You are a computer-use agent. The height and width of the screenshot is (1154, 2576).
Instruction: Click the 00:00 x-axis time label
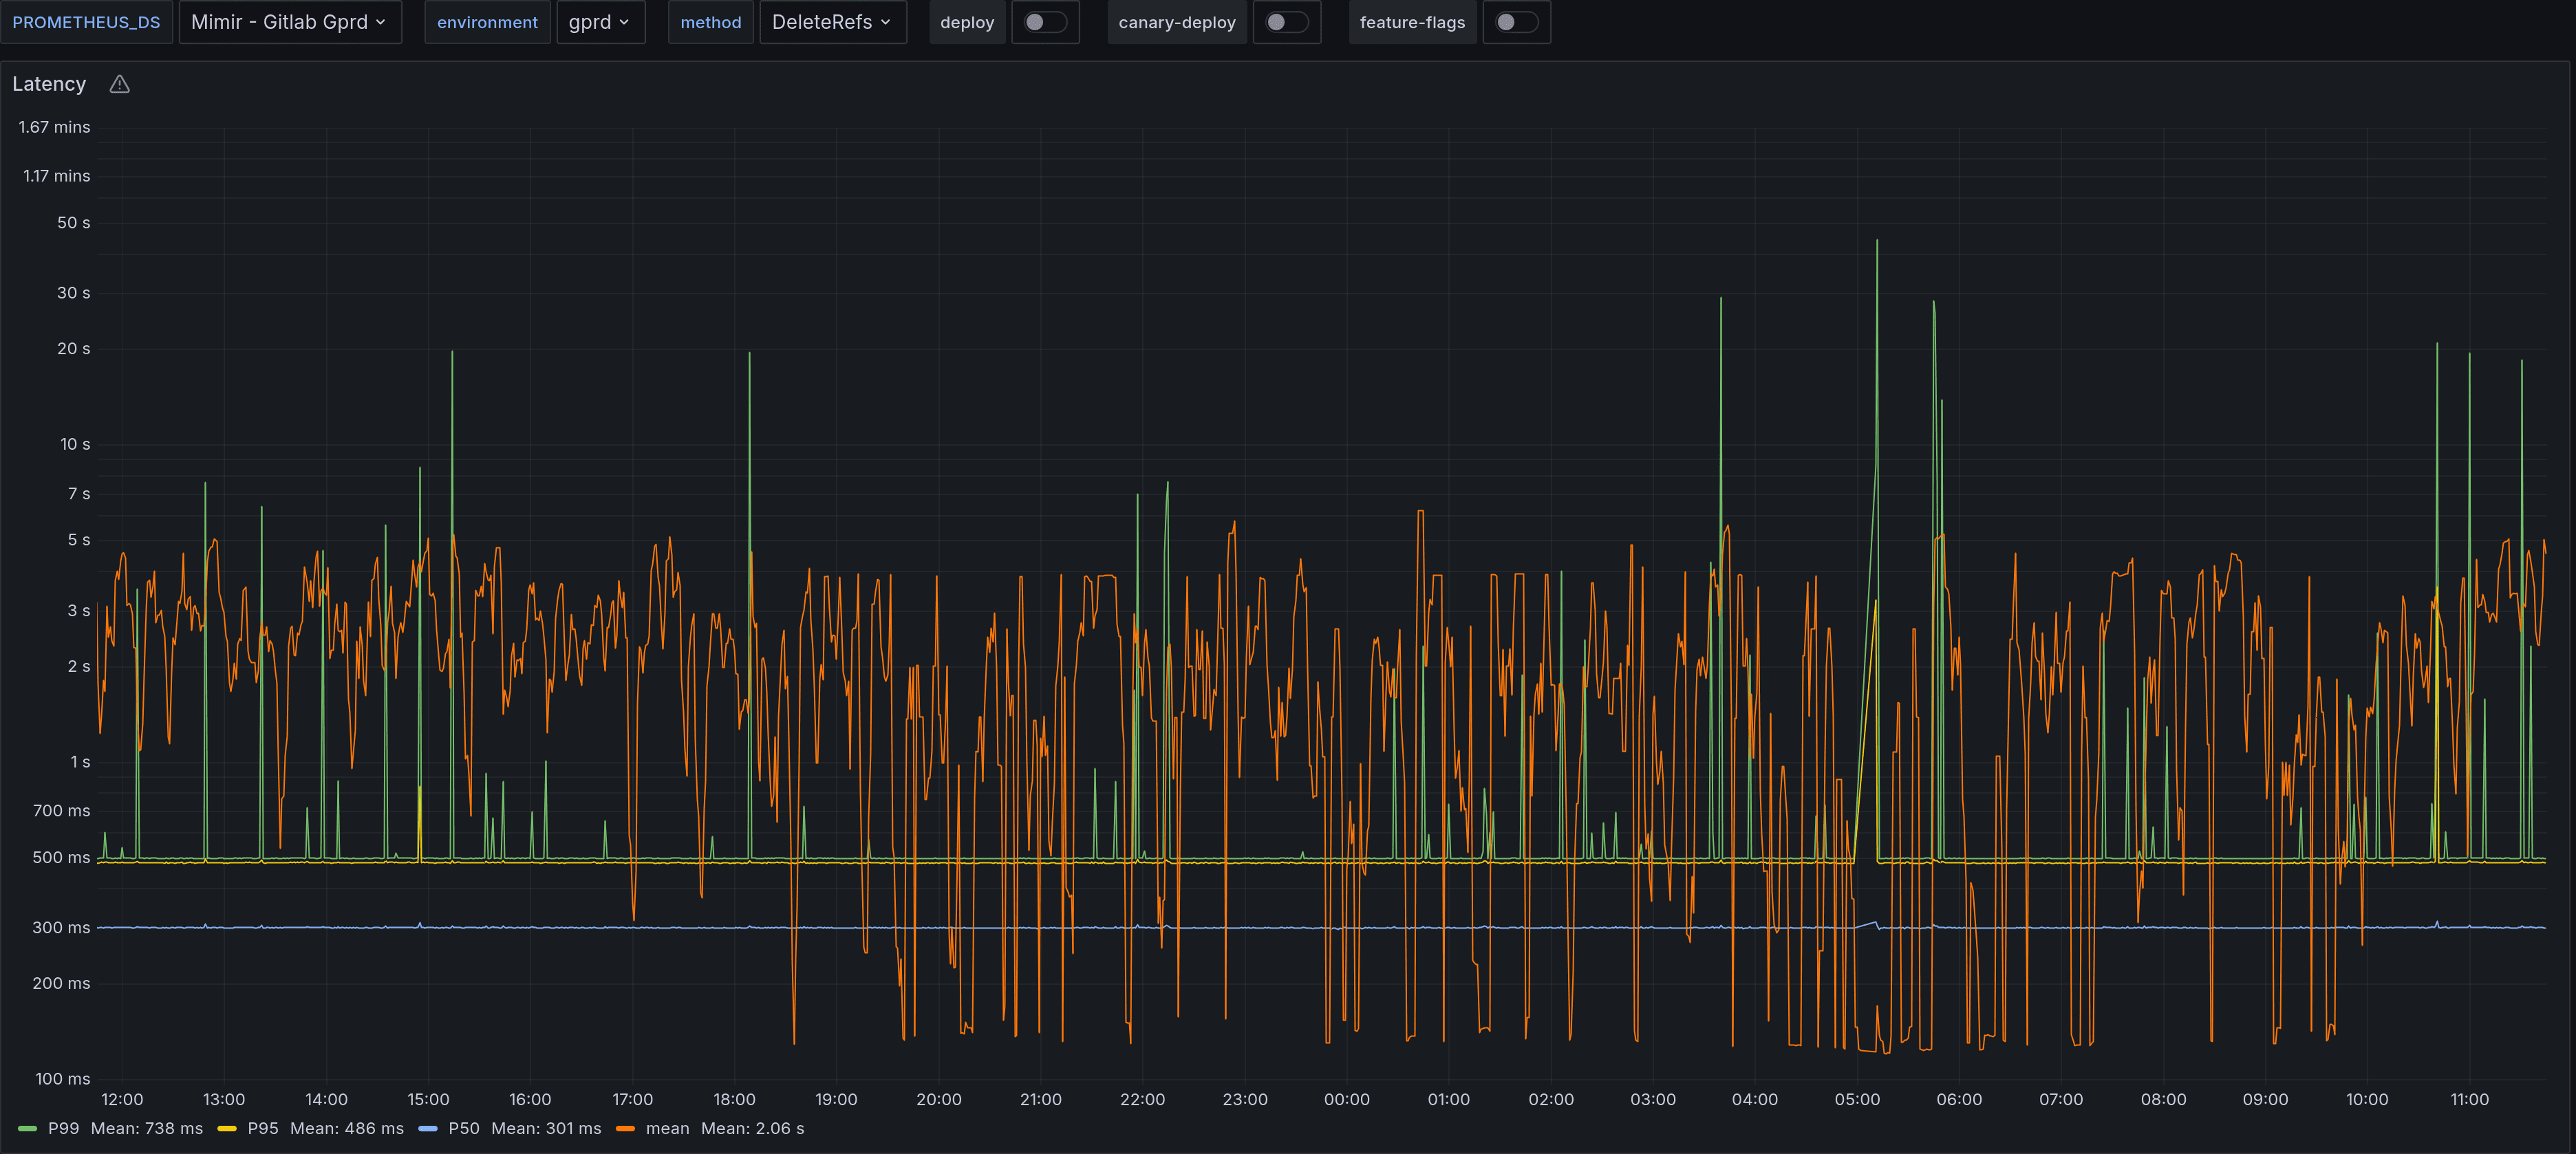(1346, 1099)
